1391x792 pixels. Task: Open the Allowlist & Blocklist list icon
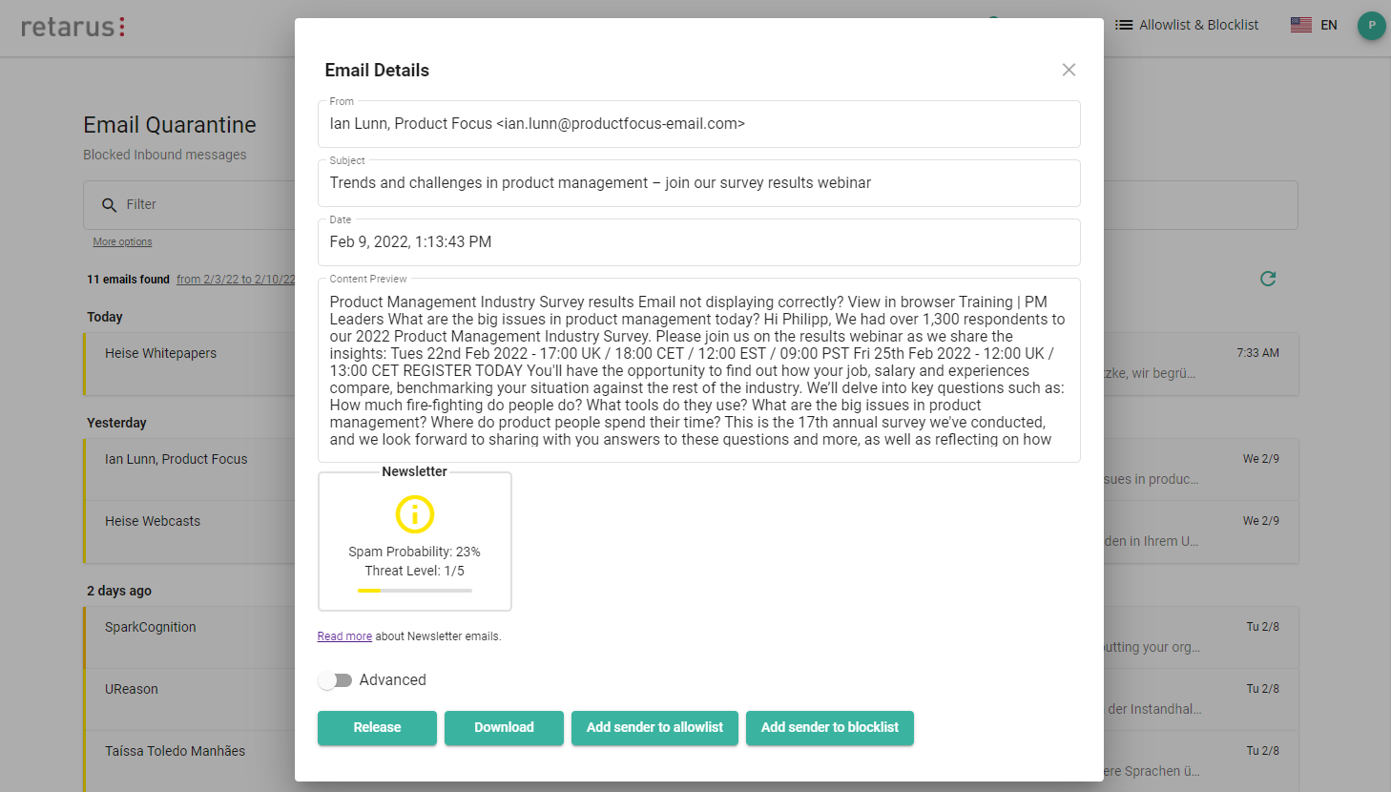click(x=1124, y=25)
